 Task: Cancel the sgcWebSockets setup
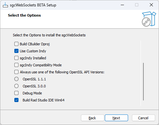pyautogui.click(x=143, y=118)
